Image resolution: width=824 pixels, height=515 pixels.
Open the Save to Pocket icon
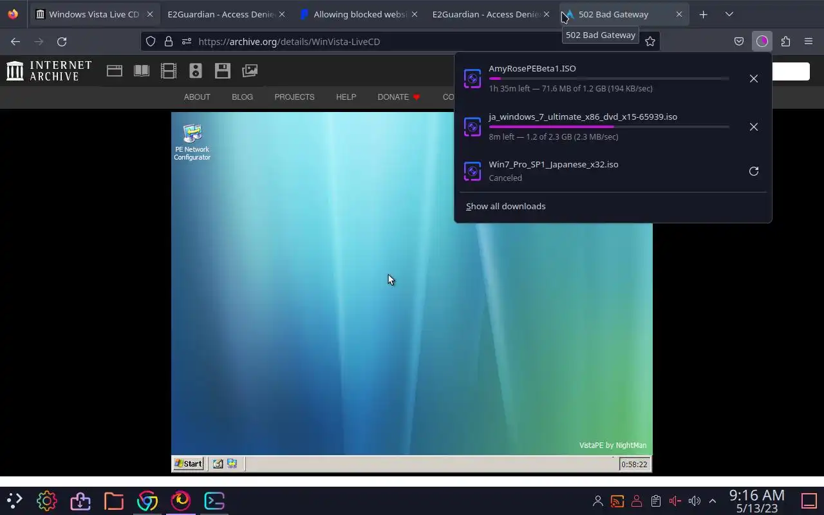[x=739, y=41]
